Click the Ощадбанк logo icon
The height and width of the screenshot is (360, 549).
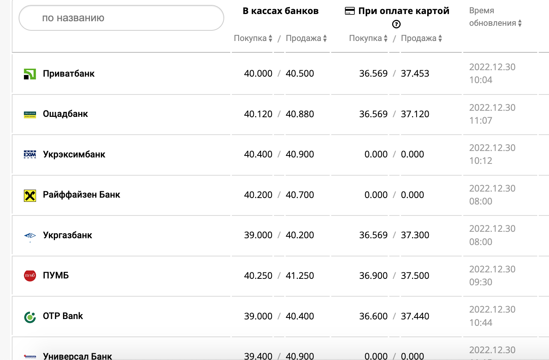coord(30,115)
